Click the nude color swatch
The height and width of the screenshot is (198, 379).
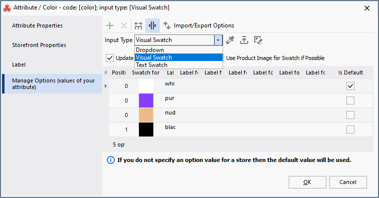click(146, 115)
